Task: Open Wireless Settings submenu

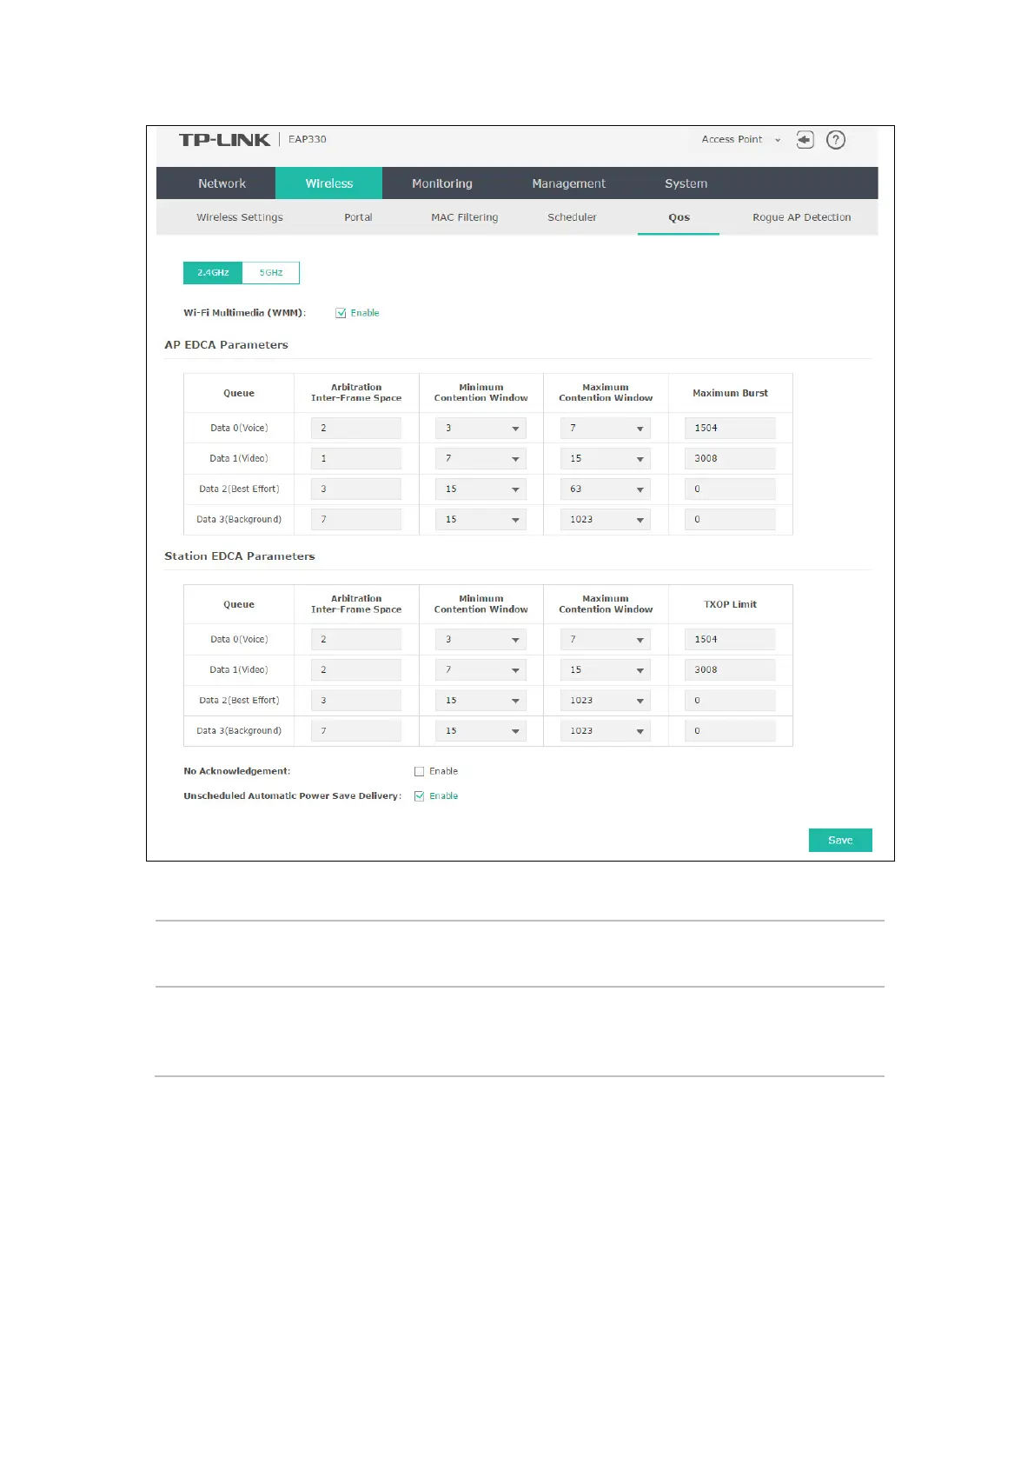Action: [x=240, y=217]
